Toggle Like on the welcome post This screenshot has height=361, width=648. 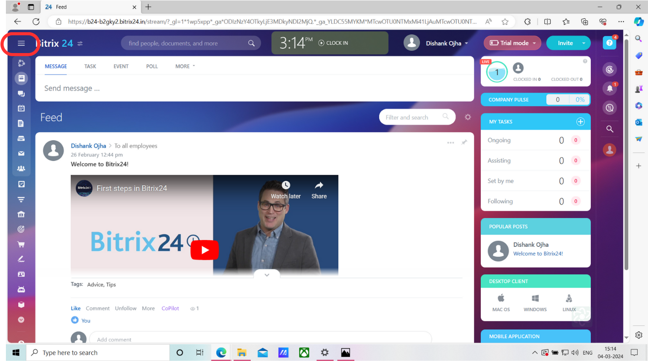click(x=75, y=308)
